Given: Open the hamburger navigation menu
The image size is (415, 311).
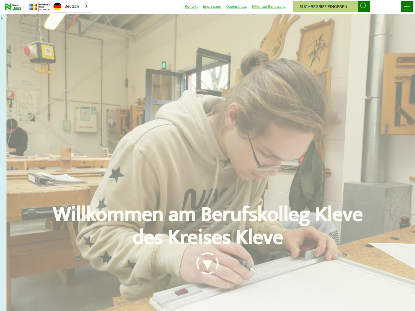Looking at the screenshot, I should point(407,6).
